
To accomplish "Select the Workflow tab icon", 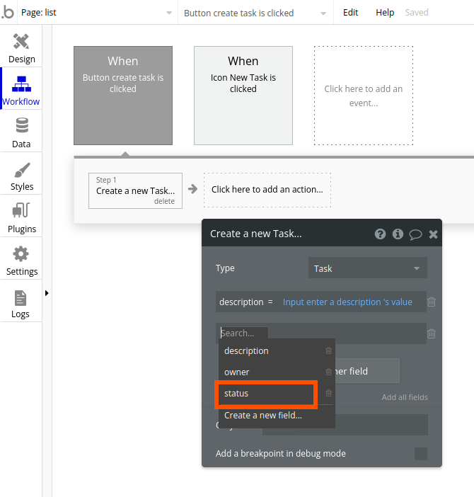I will [21, 84].
